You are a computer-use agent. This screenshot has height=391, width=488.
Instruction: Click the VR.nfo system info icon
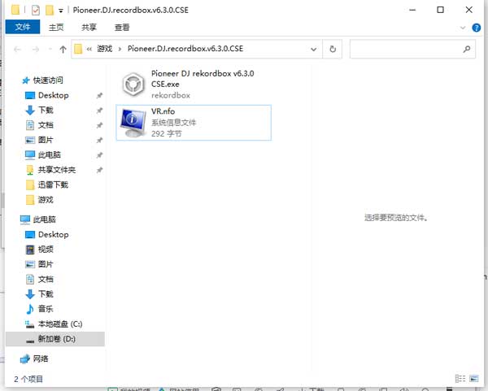point(133,123)
